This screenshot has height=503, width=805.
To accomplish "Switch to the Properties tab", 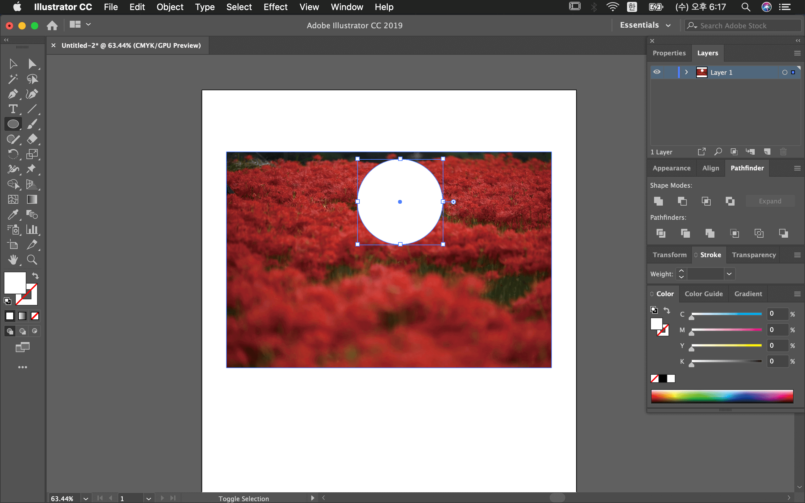I will pos(669,53).
